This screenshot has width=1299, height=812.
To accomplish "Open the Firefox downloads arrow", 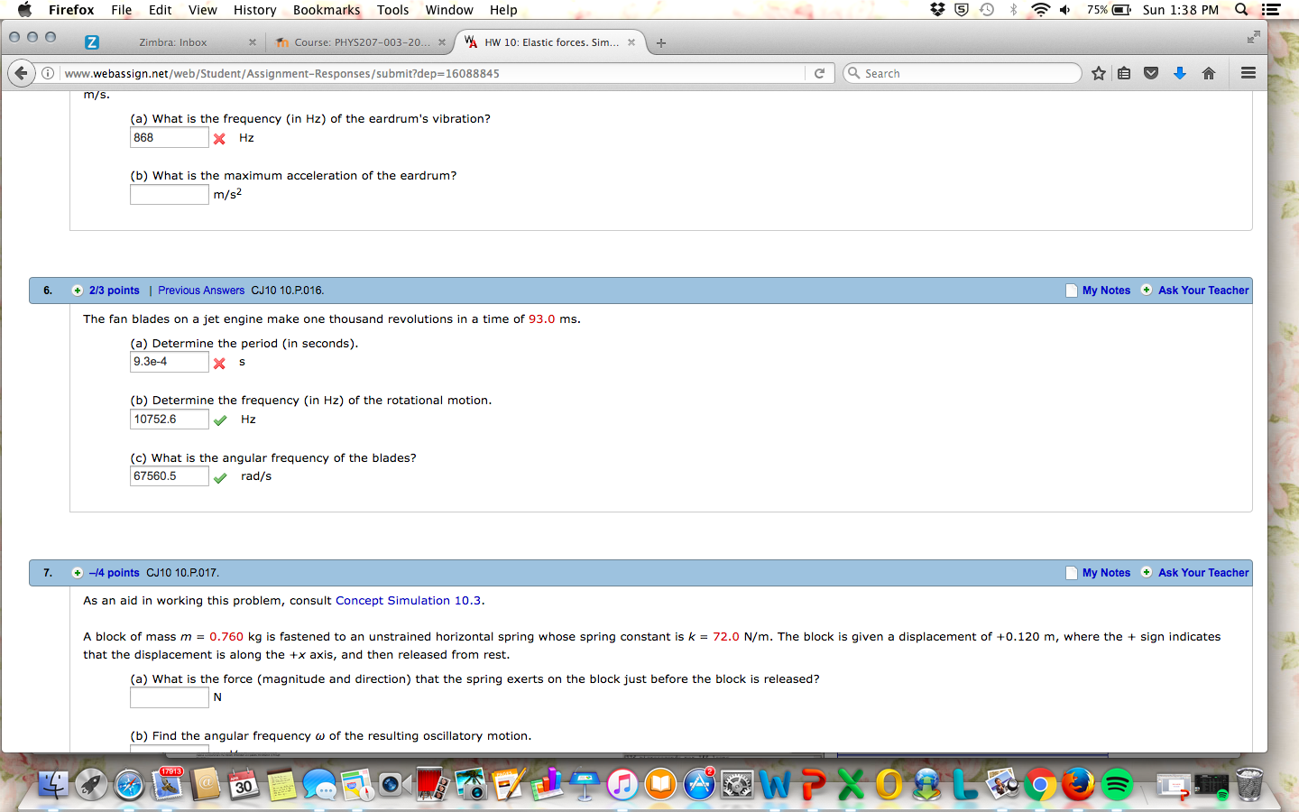I will pos(1179,73).
